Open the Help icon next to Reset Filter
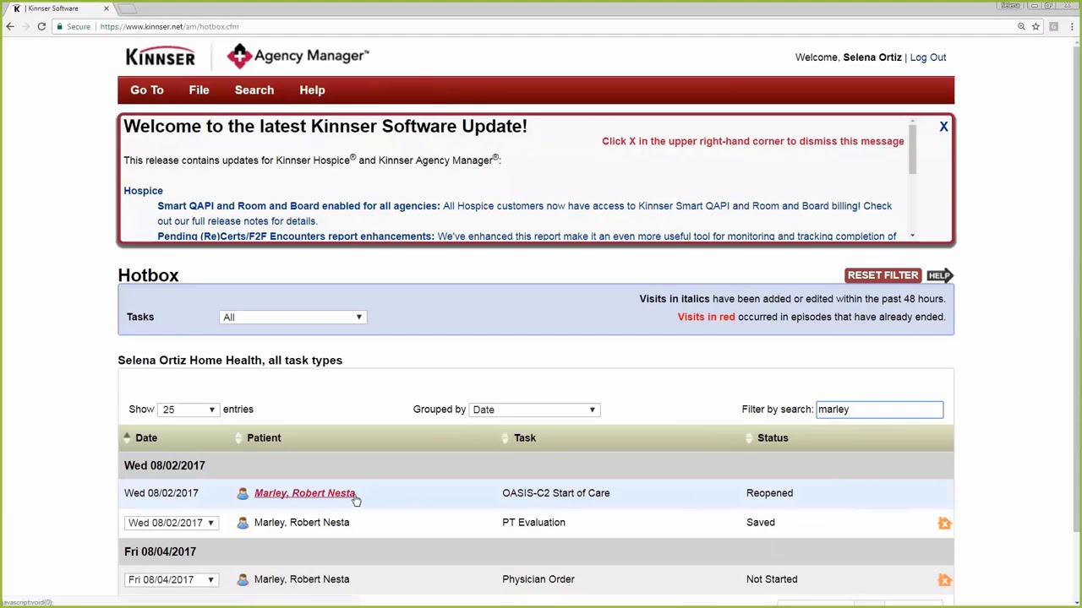This screenshot has width=1082, height=608. [939, 275]
